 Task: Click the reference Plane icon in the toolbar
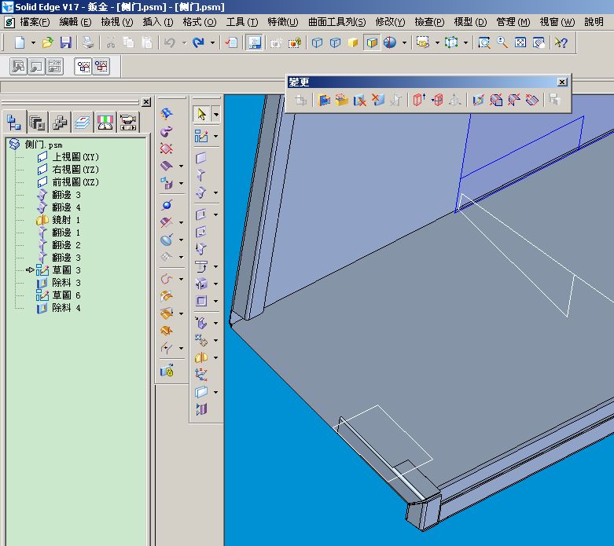(x=201, y=392)
